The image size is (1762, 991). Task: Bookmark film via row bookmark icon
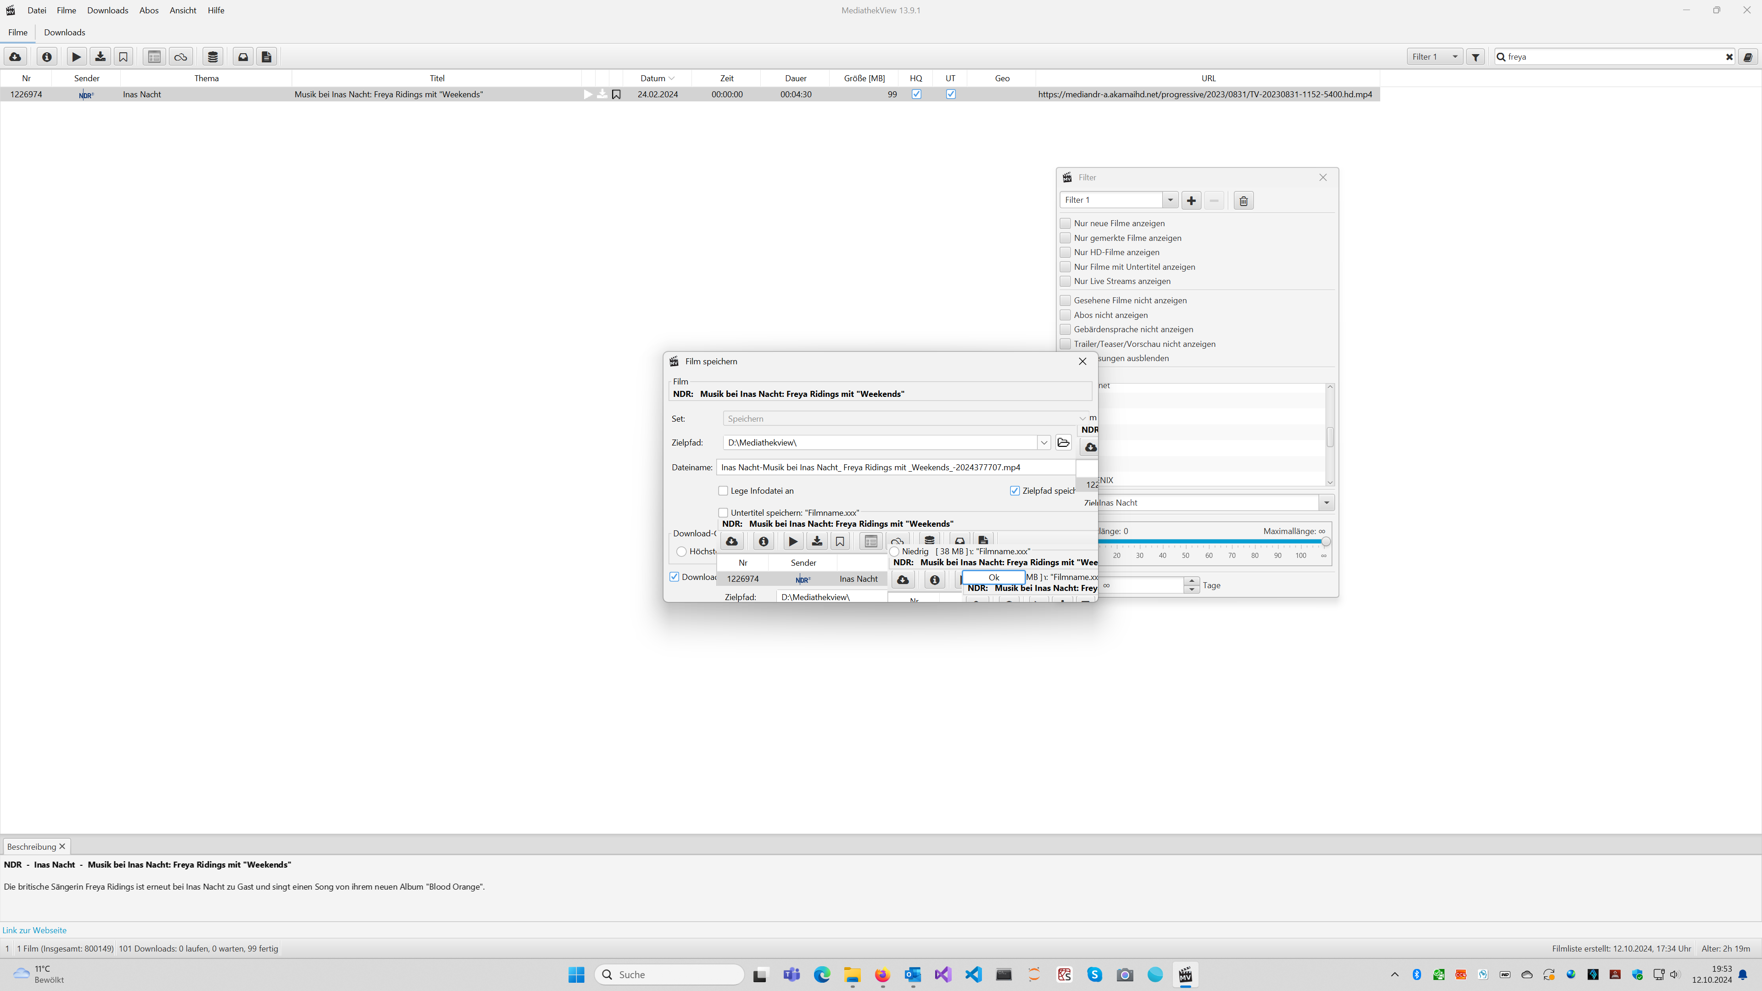pyautogui.click(x=616, y=95)
